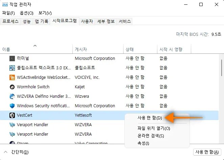
Task: Switch to the 프로세스 tab
Action: tap(10, 21)
